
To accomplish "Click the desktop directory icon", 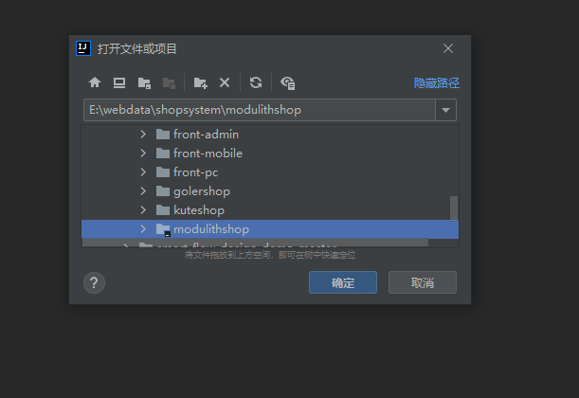I will pos(119,82).
